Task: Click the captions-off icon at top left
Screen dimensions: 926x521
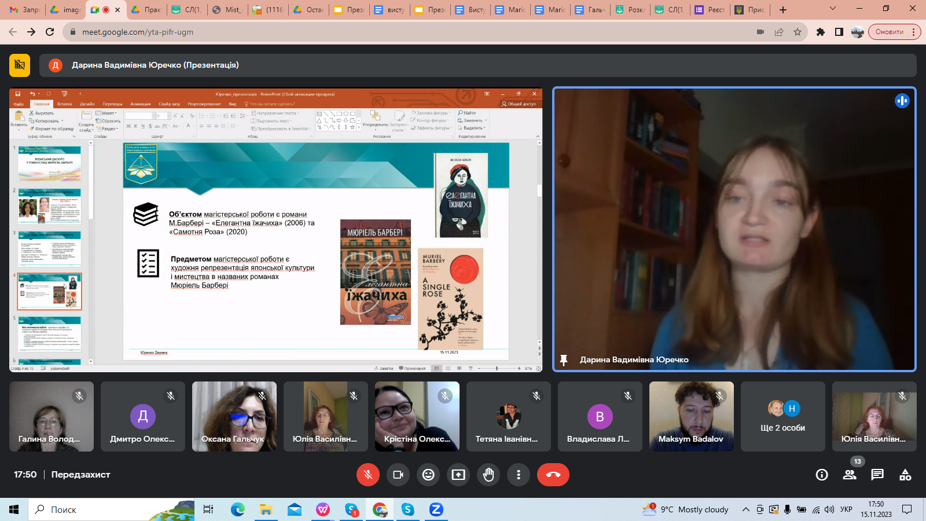Action: (20, 65)
